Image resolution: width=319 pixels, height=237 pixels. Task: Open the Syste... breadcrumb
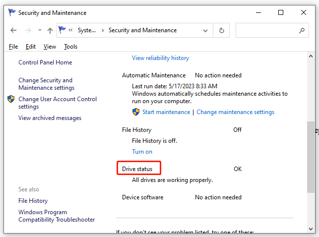87,30
